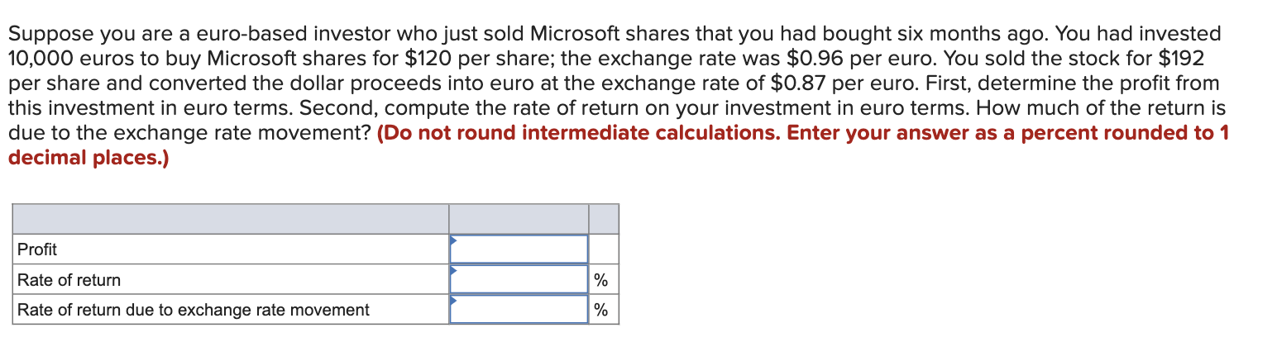Click the percent sign beside Rate of return
The width and height of the screenshot is (1277, 342).
tap(601, 281)
